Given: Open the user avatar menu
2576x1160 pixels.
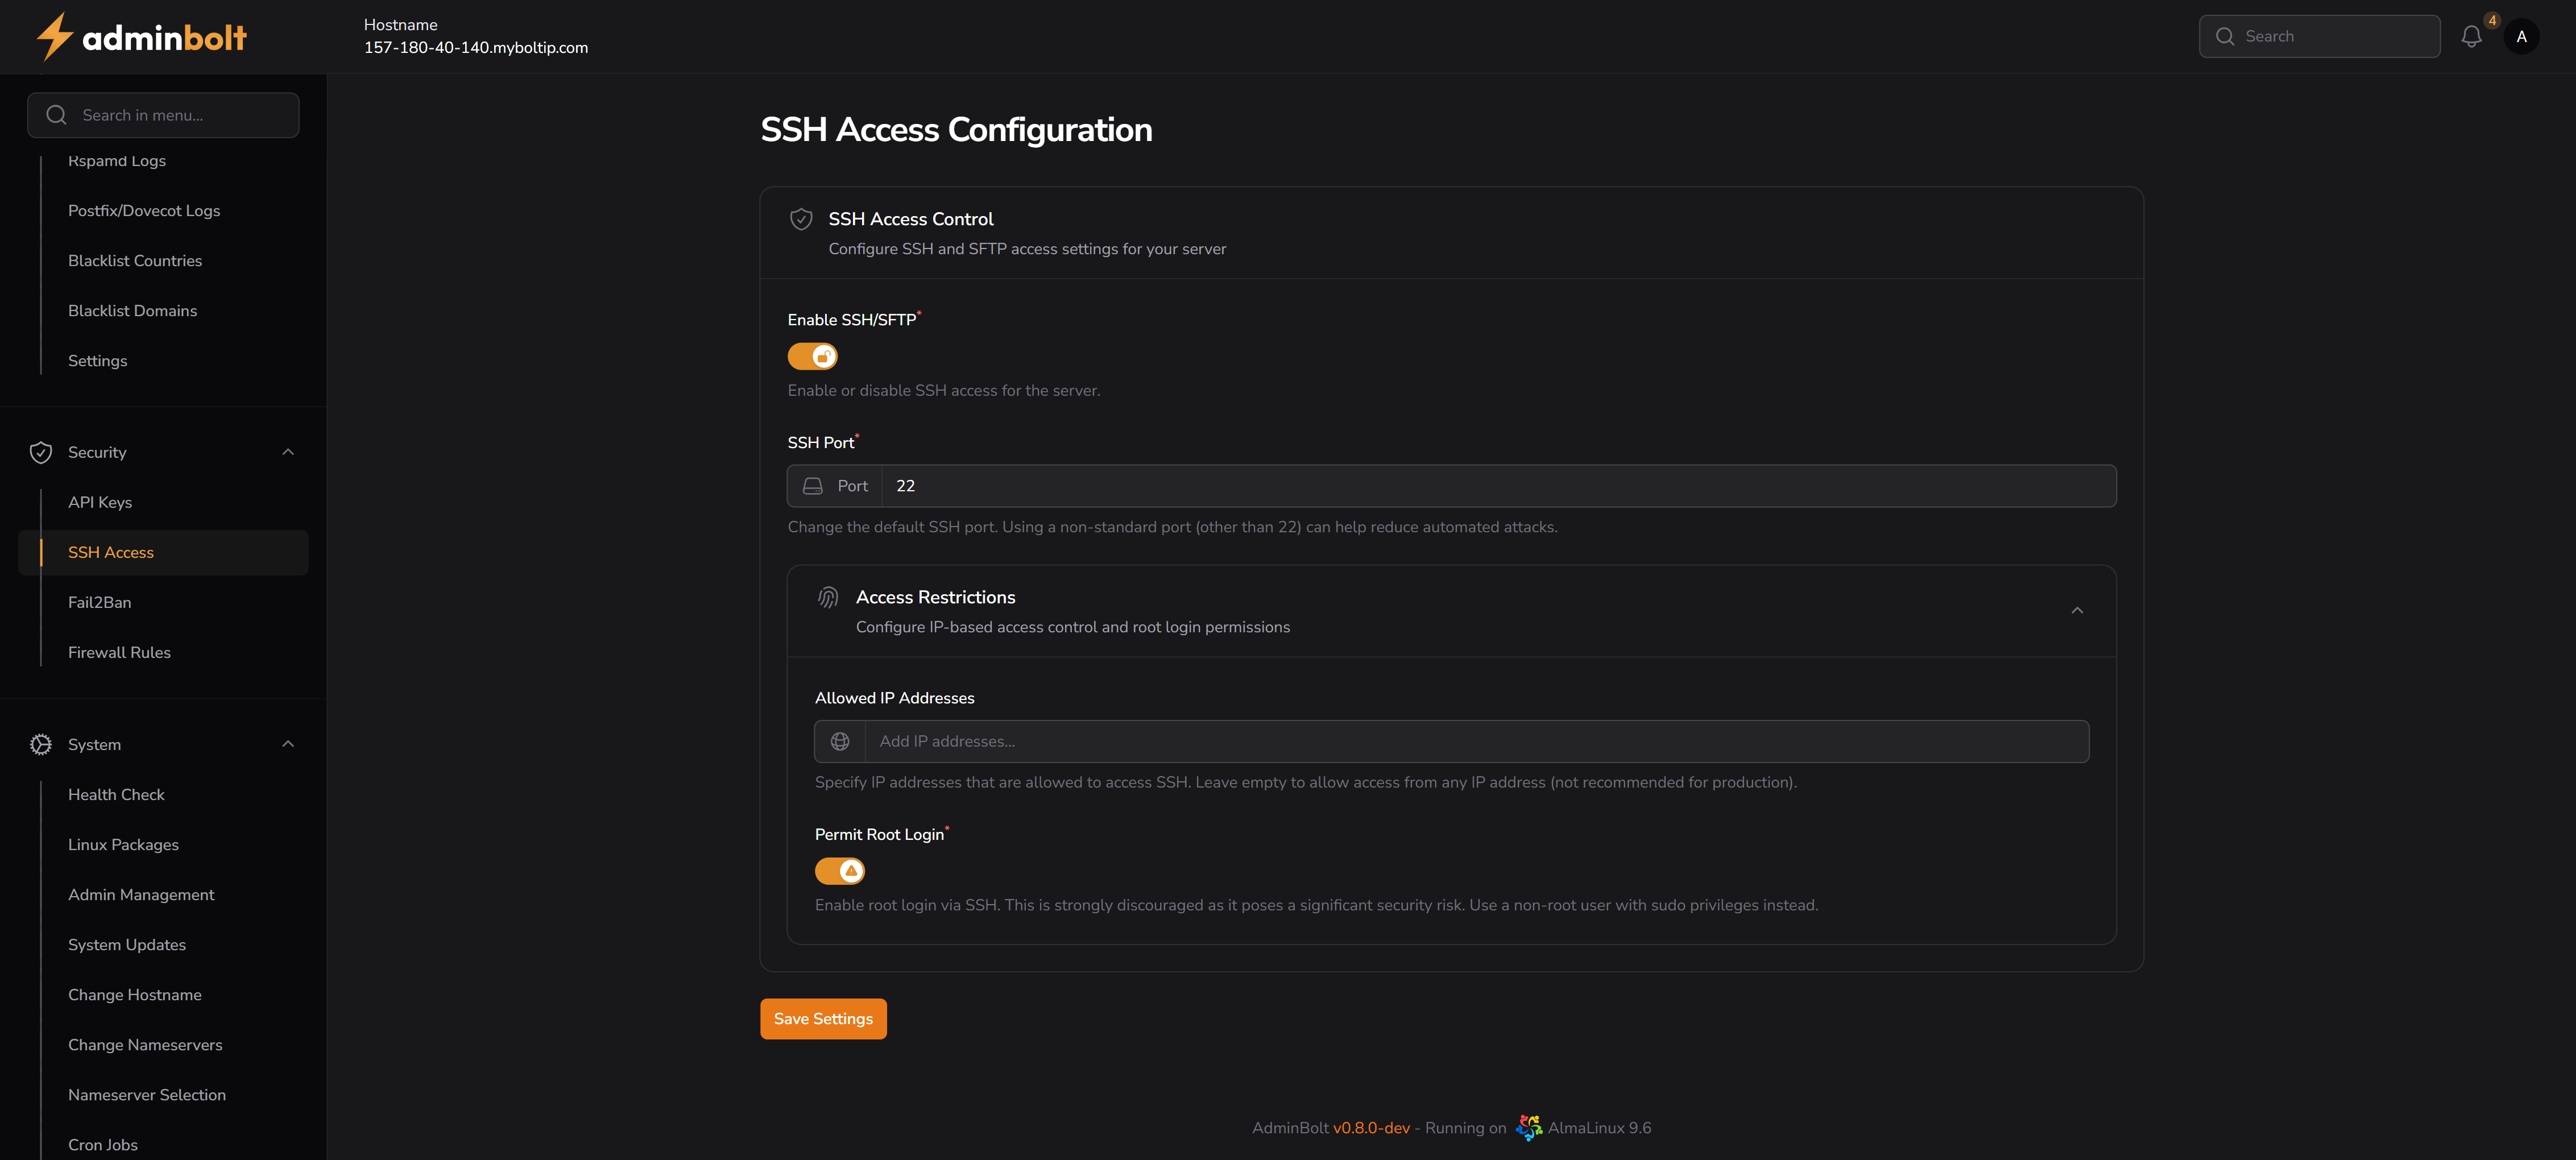Looking at the screenshot, I should point(2522,36).
